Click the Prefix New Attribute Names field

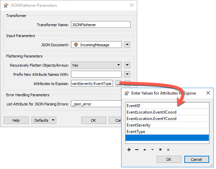click(96, 74)
